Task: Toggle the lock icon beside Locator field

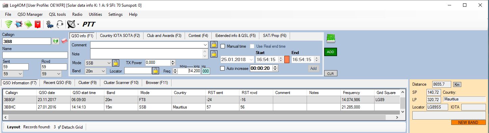Action: tap(155, 71)
